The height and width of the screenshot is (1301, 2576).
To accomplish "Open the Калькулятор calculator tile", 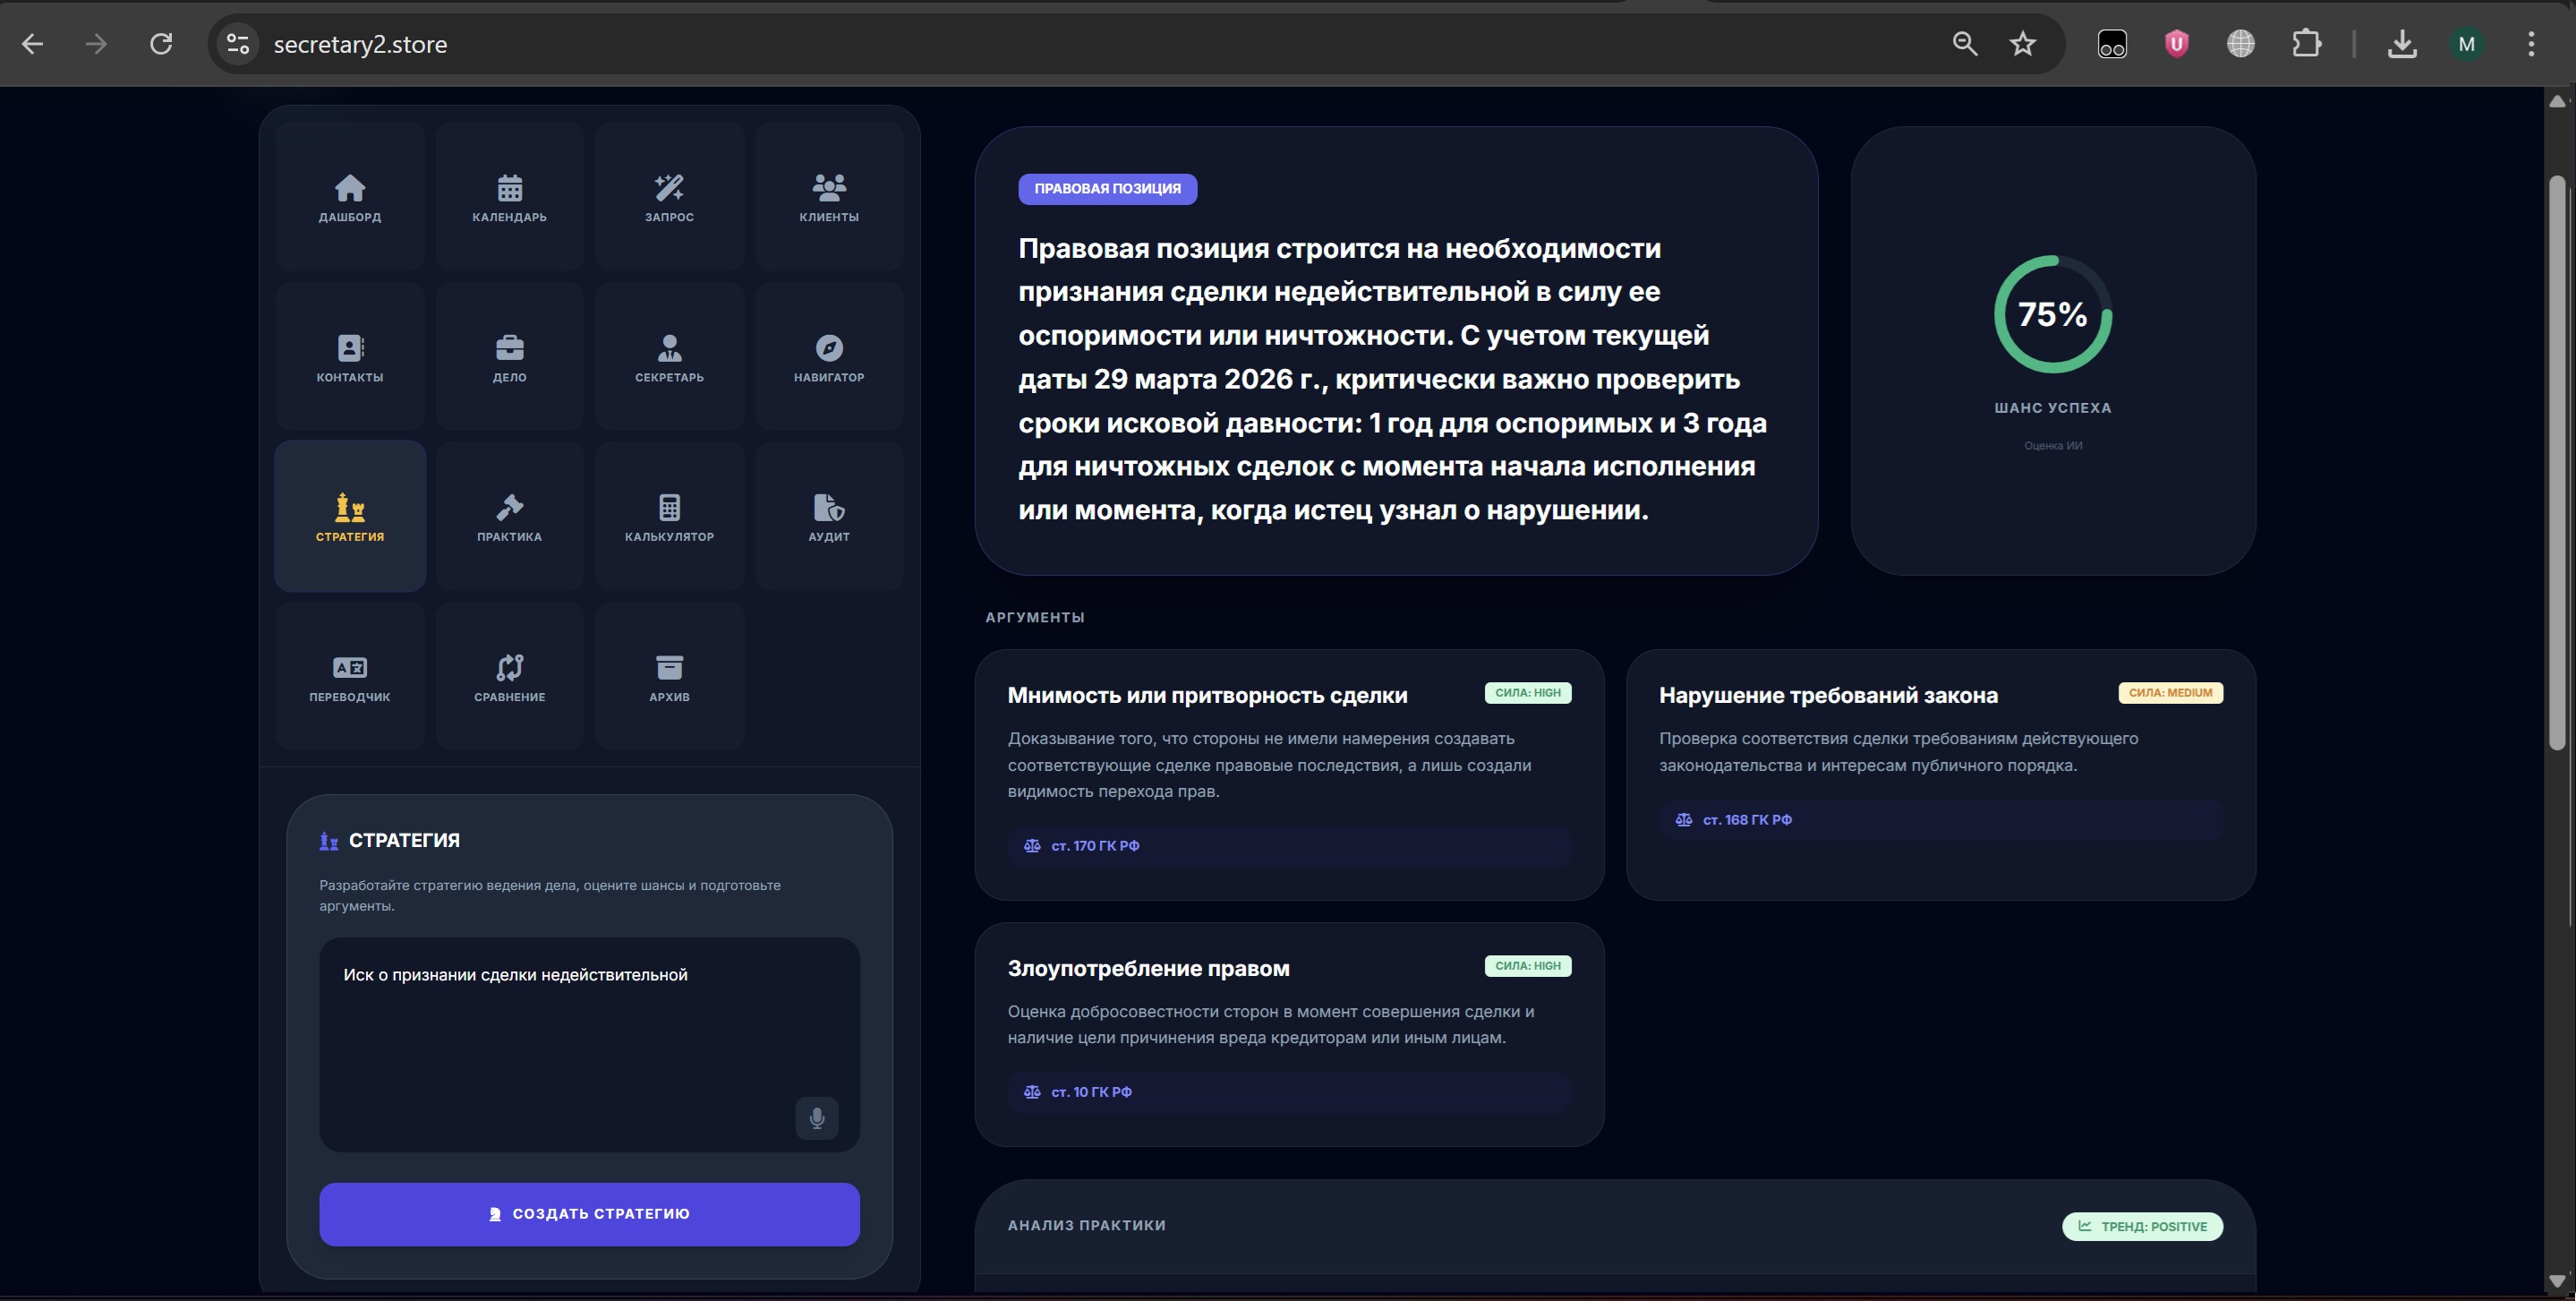I will pos(669,516).
